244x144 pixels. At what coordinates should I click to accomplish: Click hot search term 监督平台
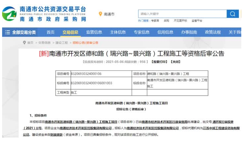point(197,21)
